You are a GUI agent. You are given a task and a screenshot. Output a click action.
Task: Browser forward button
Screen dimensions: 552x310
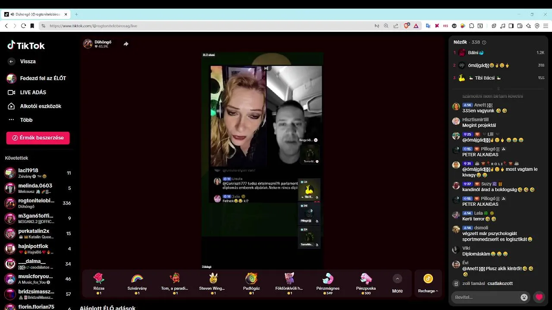(x=15, y=26)
